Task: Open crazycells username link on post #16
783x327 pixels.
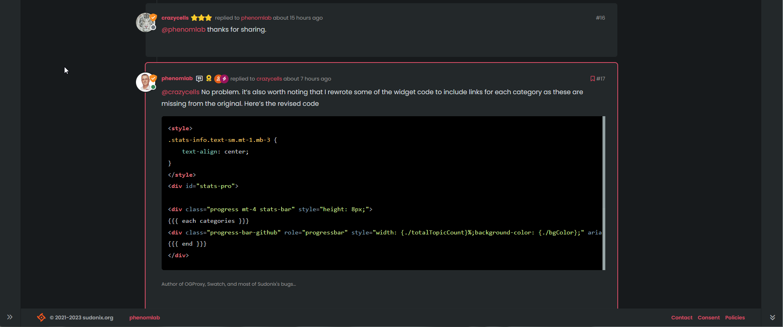Action: pyautogui.click(x=175, y=18)
